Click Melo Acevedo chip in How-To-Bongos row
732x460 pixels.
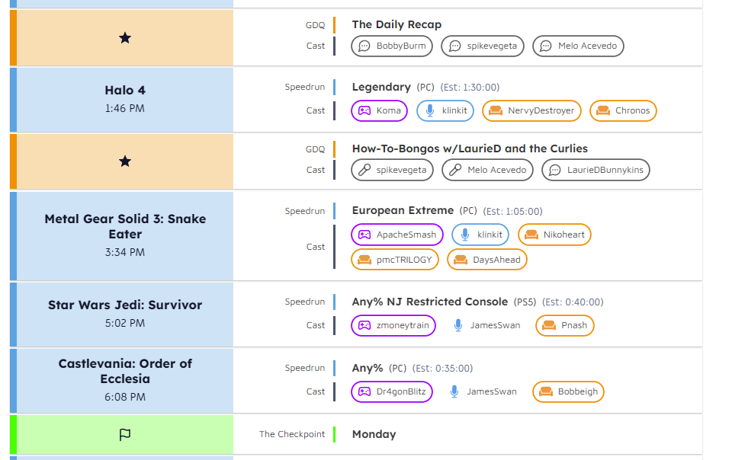pos(487,170)
